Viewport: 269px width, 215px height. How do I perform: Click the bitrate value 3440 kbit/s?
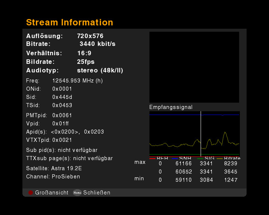click(x=98, y=44)
